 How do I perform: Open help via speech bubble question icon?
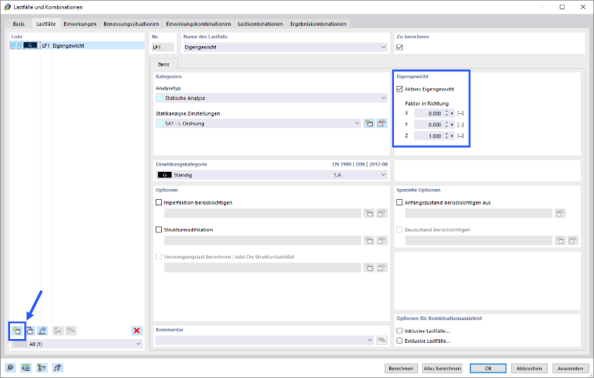[x=10, y=368]
